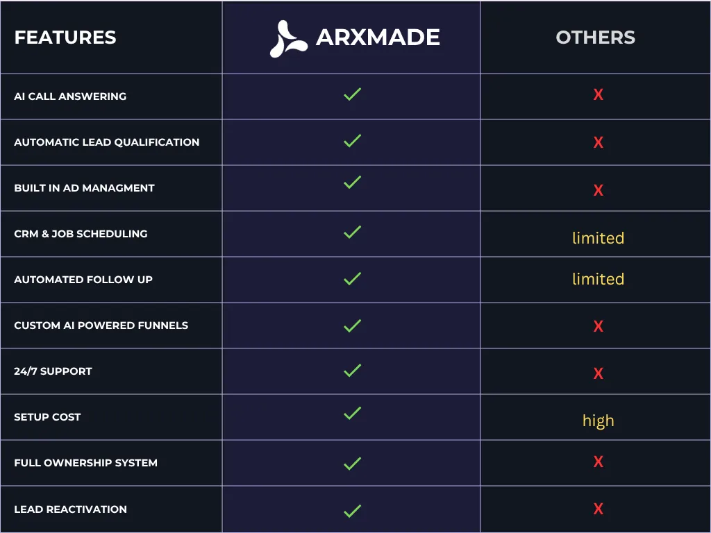Click the ARXMADE brand name text

(x=378, y=37)
